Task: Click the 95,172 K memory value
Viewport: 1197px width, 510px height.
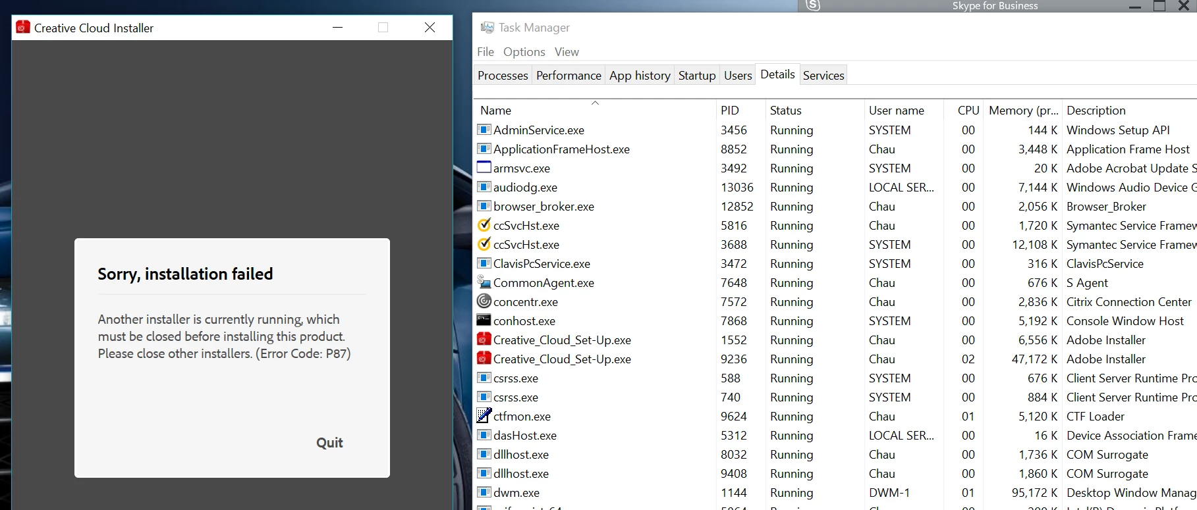Action: coord(1034,492)
